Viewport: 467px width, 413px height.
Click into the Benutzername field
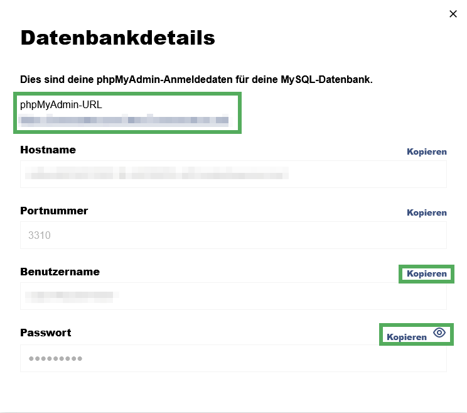233,296
